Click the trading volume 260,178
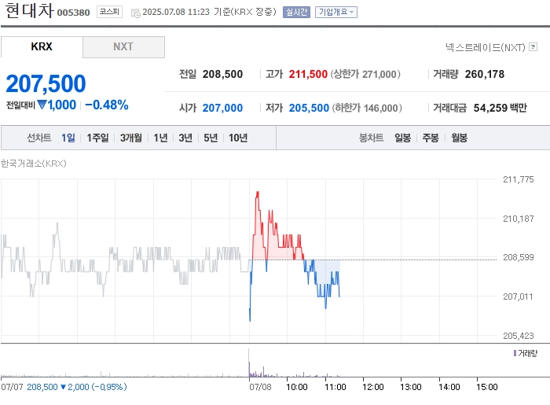 485,74
